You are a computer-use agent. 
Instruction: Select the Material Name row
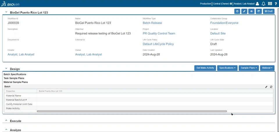coord(139,96)
